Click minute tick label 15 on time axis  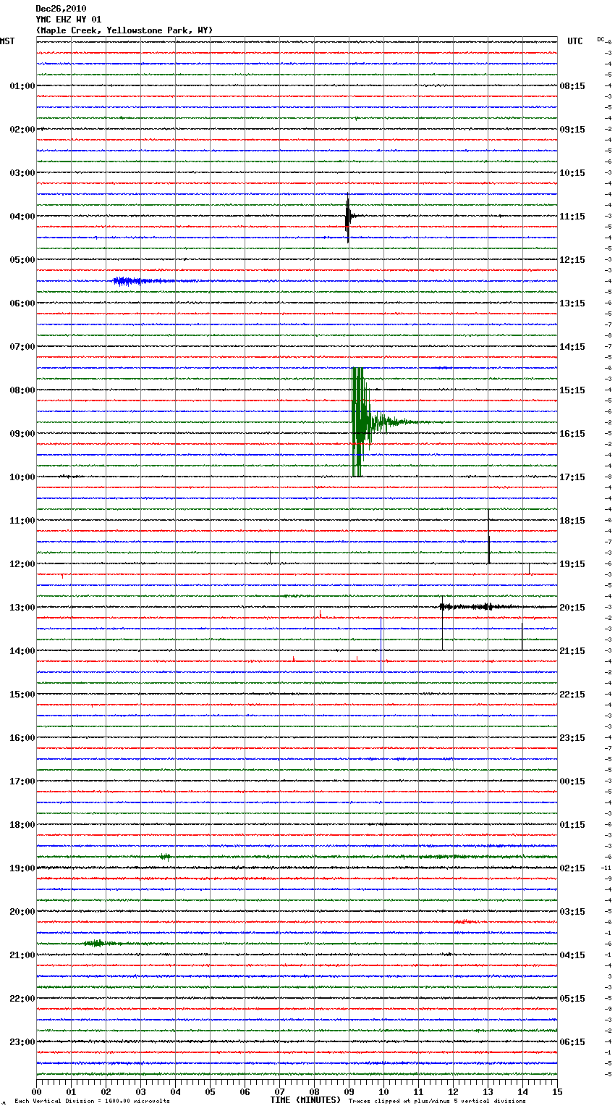pos(557,1091)
